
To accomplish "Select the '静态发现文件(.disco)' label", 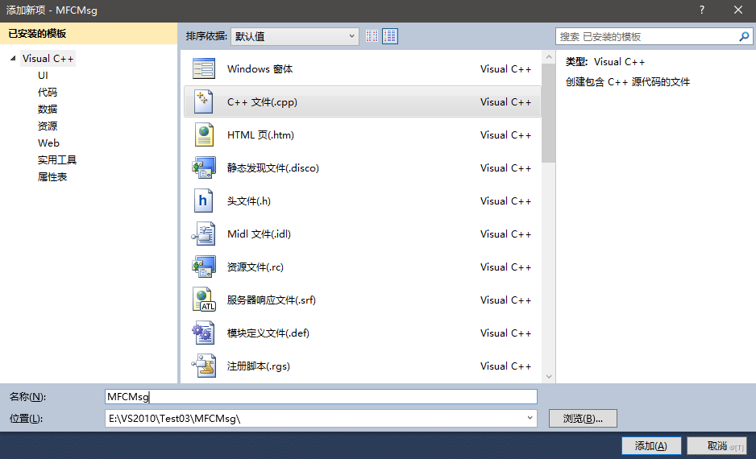I will click(x=273, y=168).
